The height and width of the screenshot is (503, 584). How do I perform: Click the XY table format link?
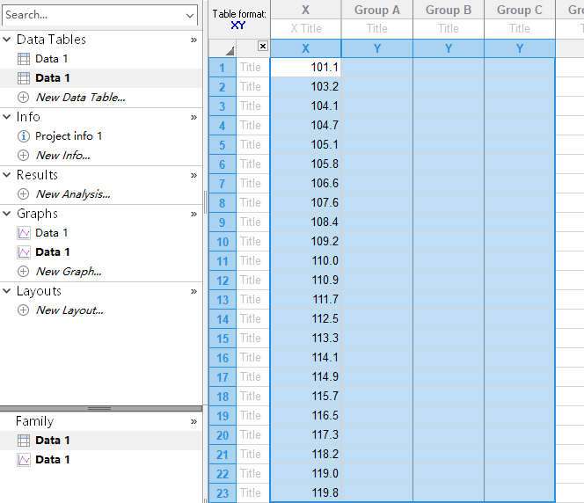(x=238, y=26)
